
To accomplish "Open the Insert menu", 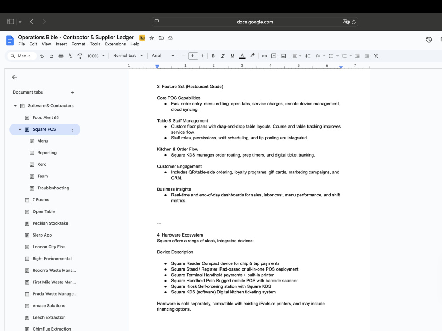I will [61, 44].
